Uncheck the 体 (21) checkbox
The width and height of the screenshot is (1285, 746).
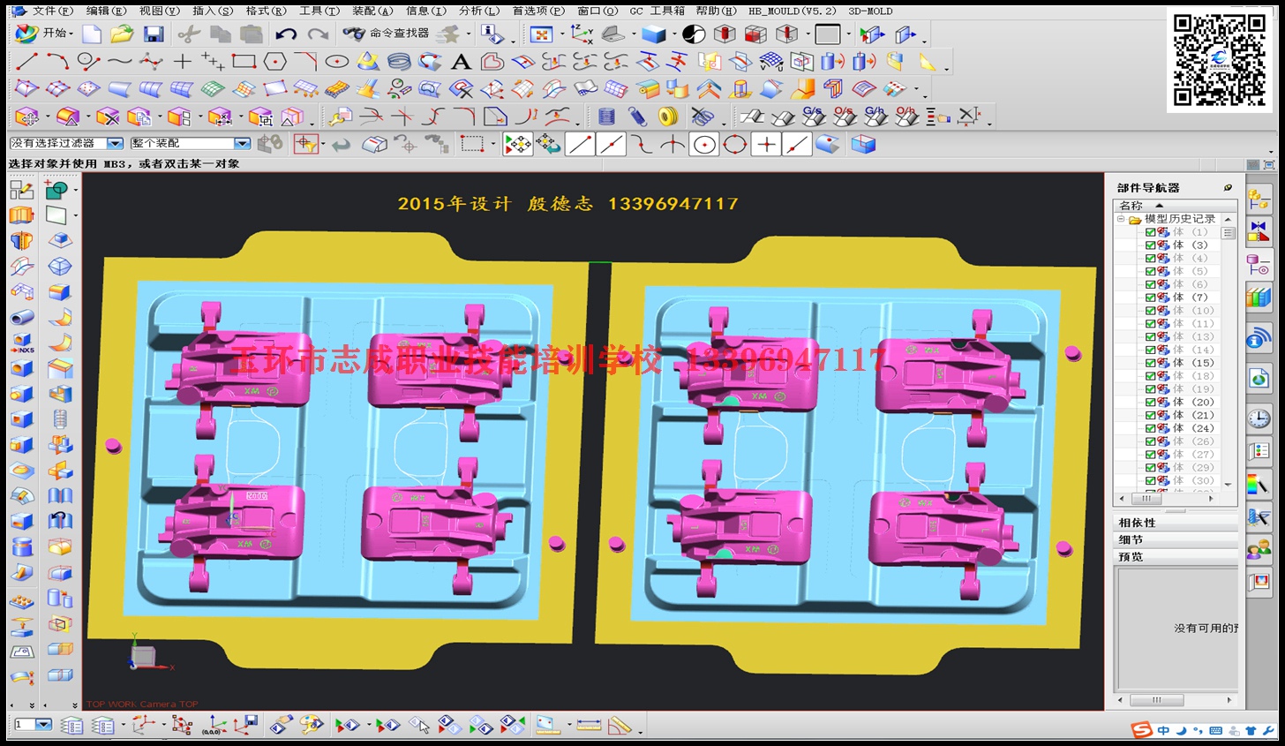1150,415
